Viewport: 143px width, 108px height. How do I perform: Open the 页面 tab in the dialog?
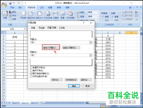[x=33, y=28]
